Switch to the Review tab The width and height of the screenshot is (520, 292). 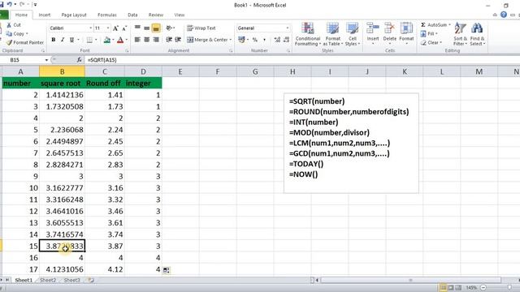click(x=156, y=15)
